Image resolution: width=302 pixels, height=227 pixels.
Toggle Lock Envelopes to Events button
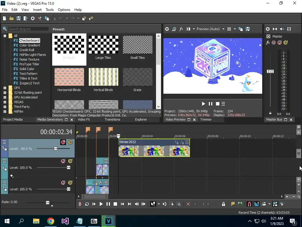click(x=275, y=204)
